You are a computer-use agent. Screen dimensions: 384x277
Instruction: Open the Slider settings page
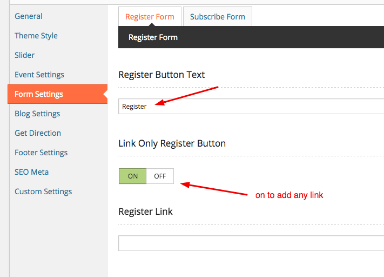[x=25, y=55]
